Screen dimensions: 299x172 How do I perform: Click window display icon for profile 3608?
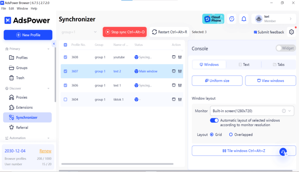(174, 57)
